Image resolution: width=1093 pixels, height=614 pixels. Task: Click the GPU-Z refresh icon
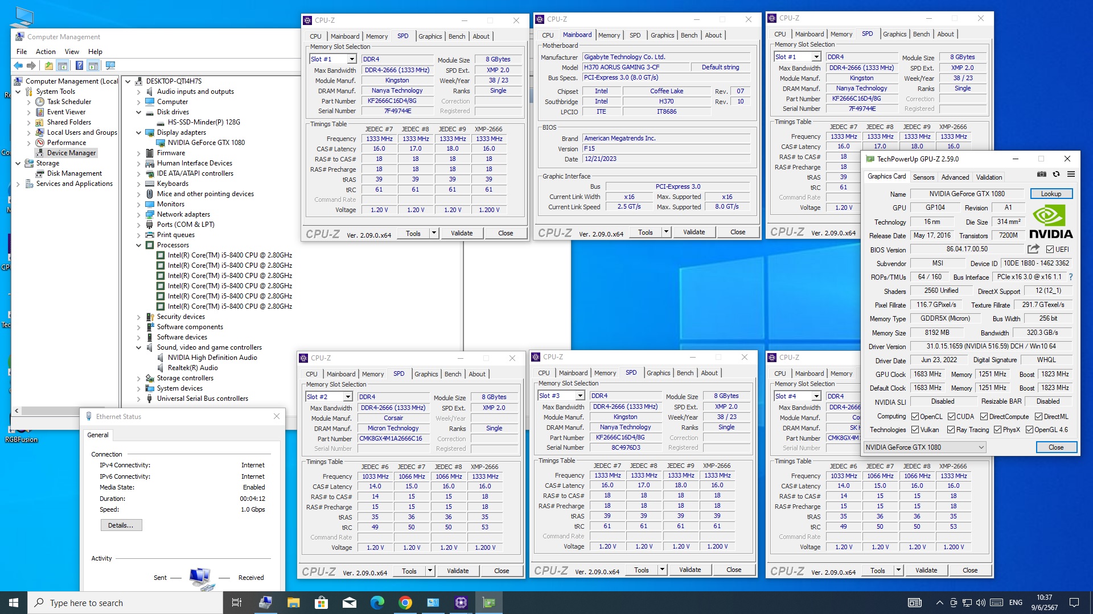(1056, 174)
